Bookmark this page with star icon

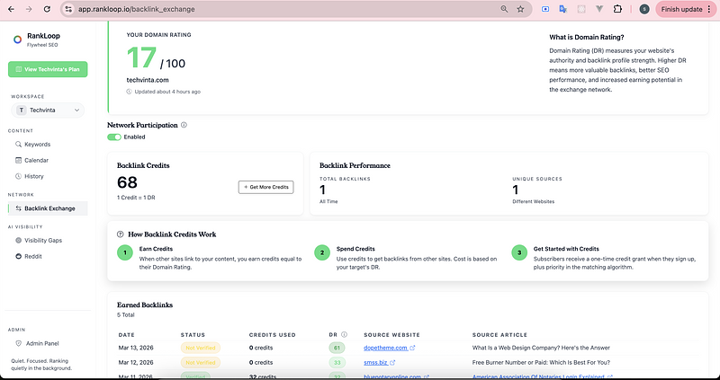point(520,9)
